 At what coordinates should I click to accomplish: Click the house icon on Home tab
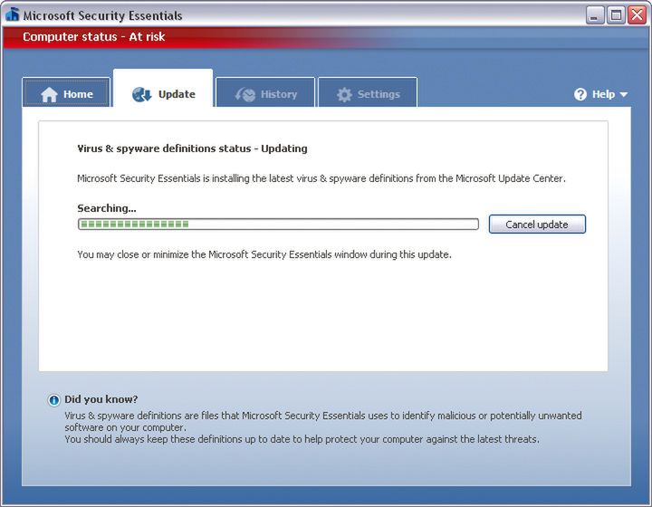(x=50, y=95)
